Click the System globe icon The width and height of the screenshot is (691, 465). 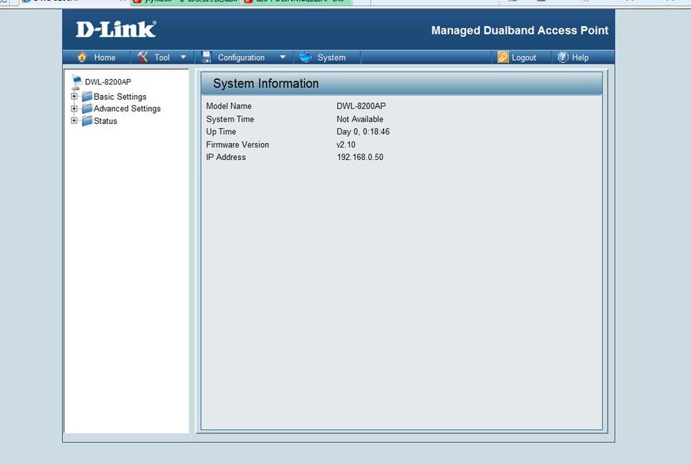(306, 57)
